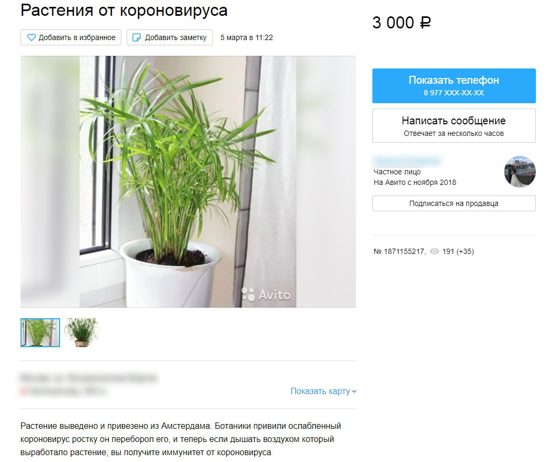Click the ad number 1871155217
Image resolution: width=548 pixels, height=462 pixels.
point(404,251)
